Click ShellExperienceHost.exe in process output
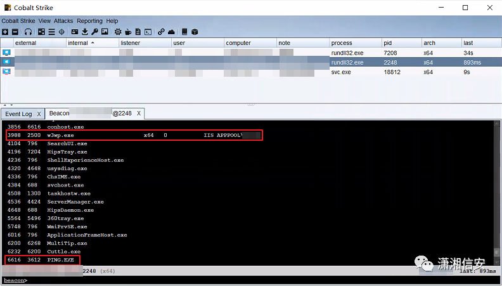The height and width of the screenshot is (286, 502). pyautogui.click(x=86, y=160)
